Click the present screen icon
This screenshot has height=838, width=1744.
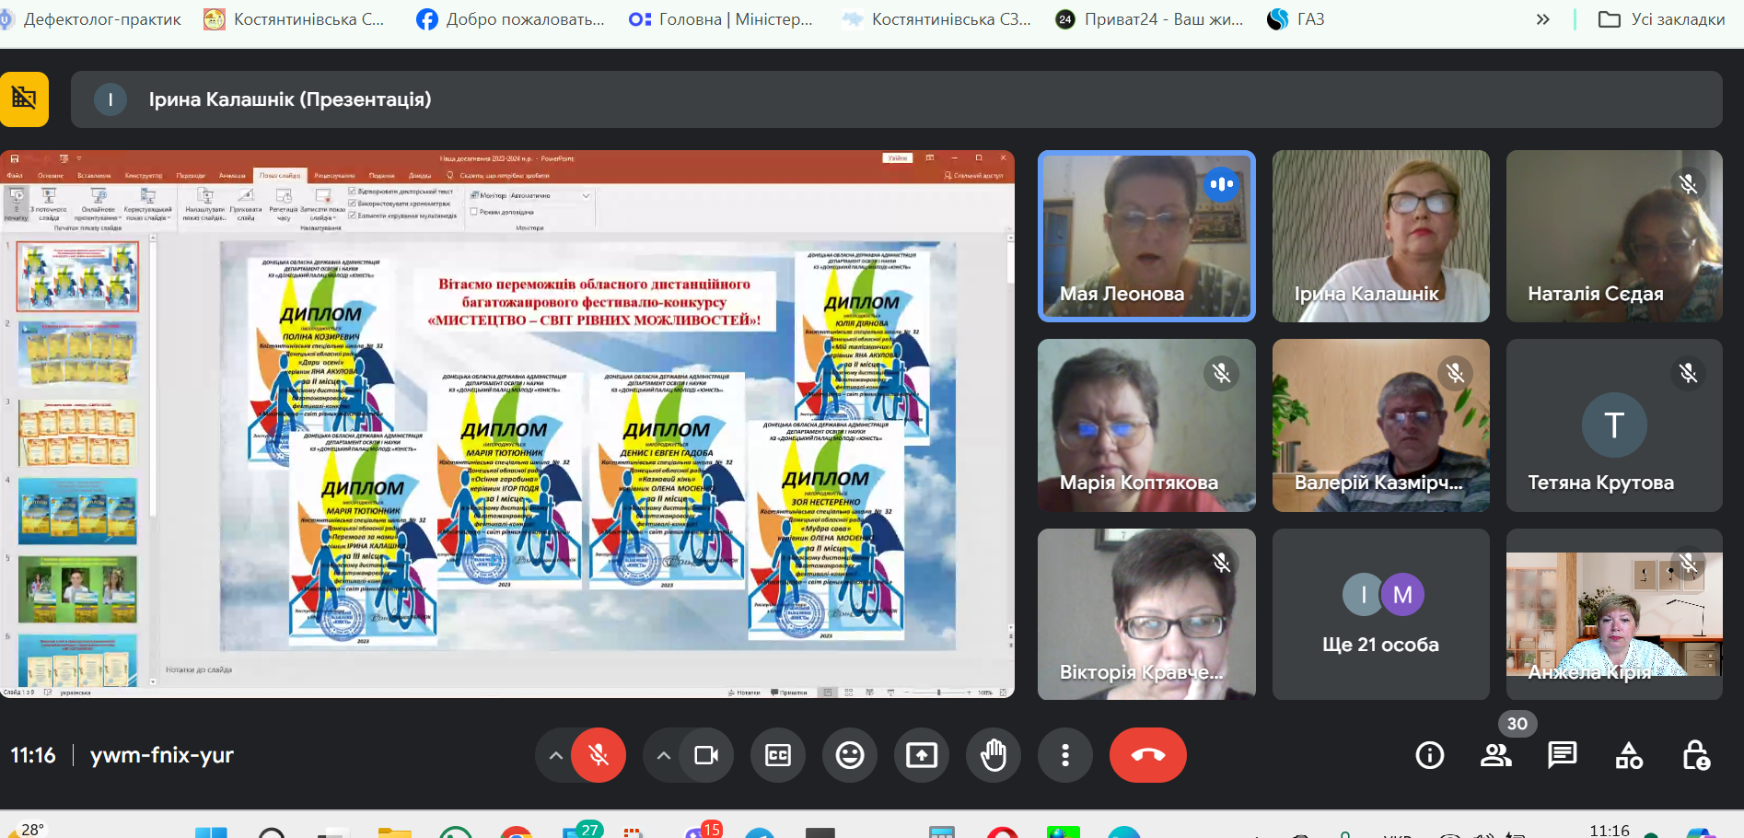[921, 755]
